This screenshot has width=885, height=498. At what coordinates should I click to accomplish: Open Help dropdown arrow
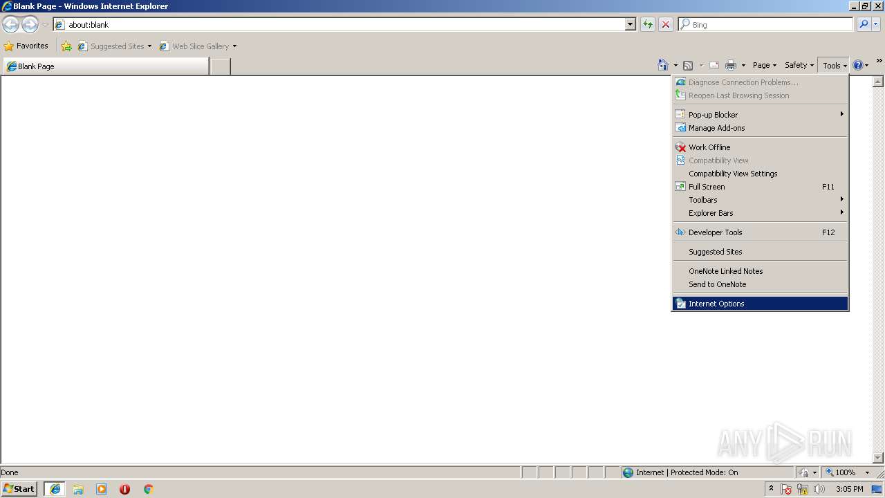point(866,66)
